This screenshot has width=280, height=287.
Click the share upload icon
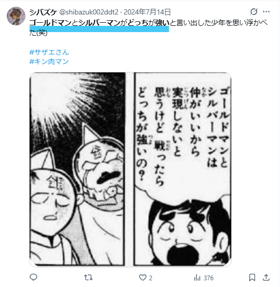coord(266,278)
